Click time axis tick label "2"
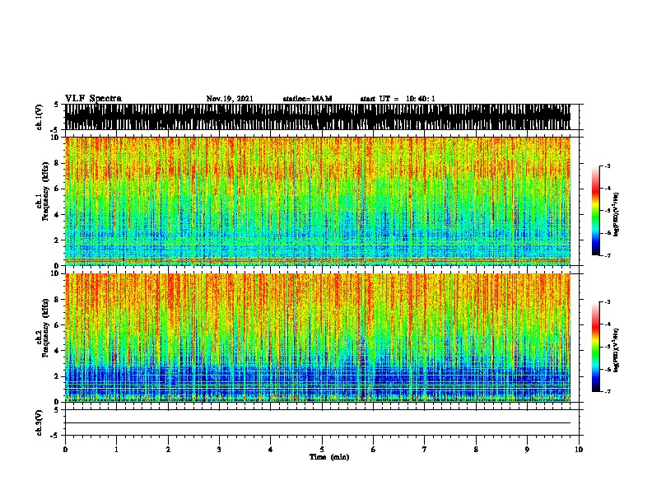The image size is (652, 504). pyautogui.click(x=168, y=450)
